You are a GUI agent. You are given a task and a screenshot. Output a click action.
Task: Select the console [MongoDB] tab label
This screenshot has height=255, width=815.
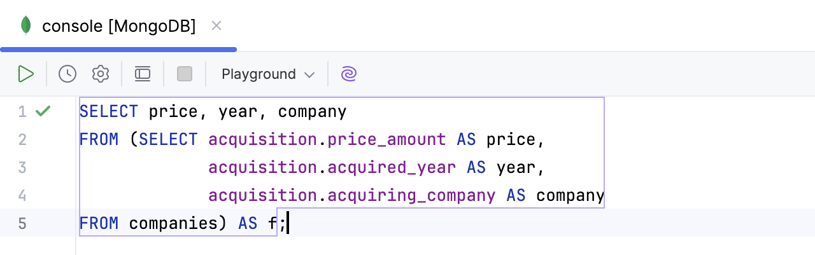coord(118,26)
